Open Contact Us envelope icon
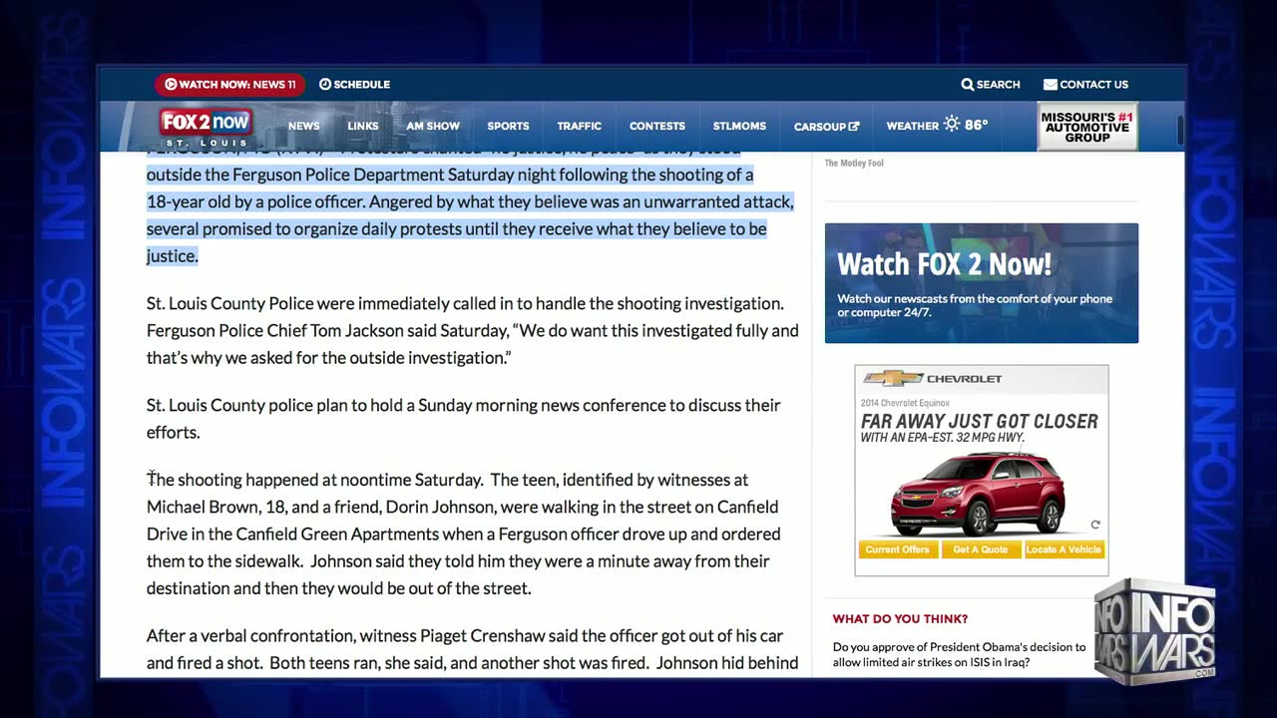The width and height of the screenshot is (1277, 718). (x=1051, y=85)
